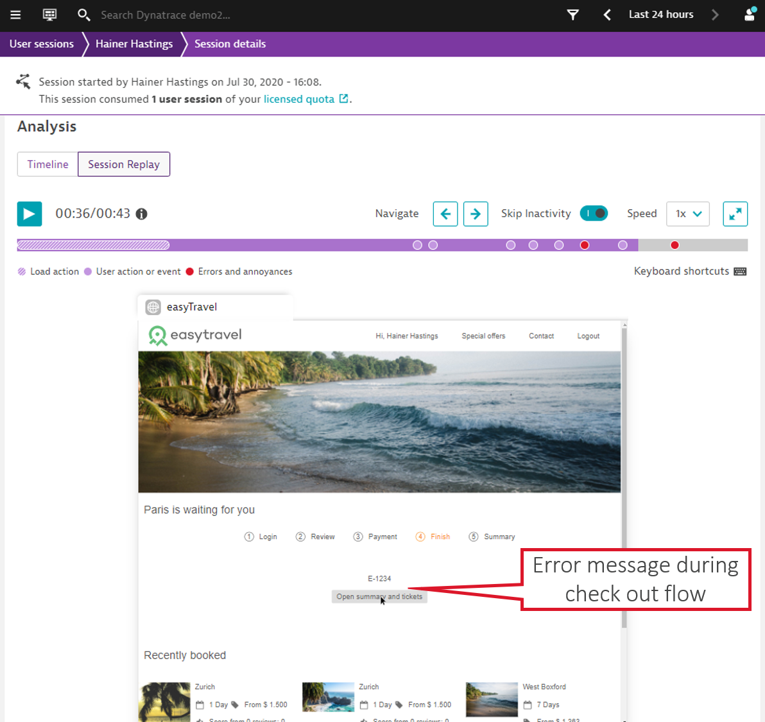Click the playback time info icon

click(x=142, y=214)
